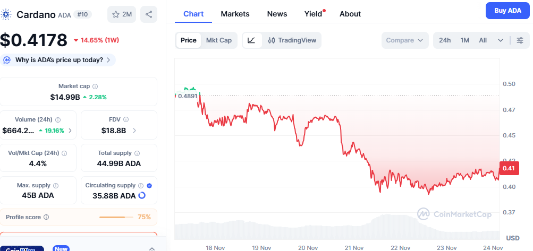The height and width of the screenshot is (251, 533).
Task: Select the 1M time range
Action: coord(465,40)
